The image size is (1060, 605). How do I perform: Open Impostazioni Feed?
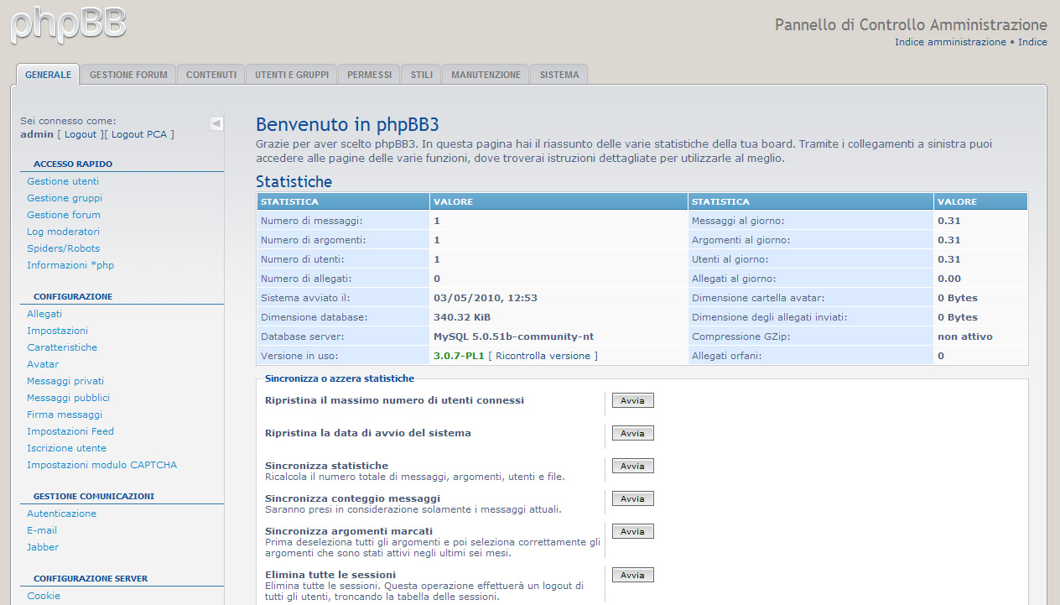tap(70, 431)
